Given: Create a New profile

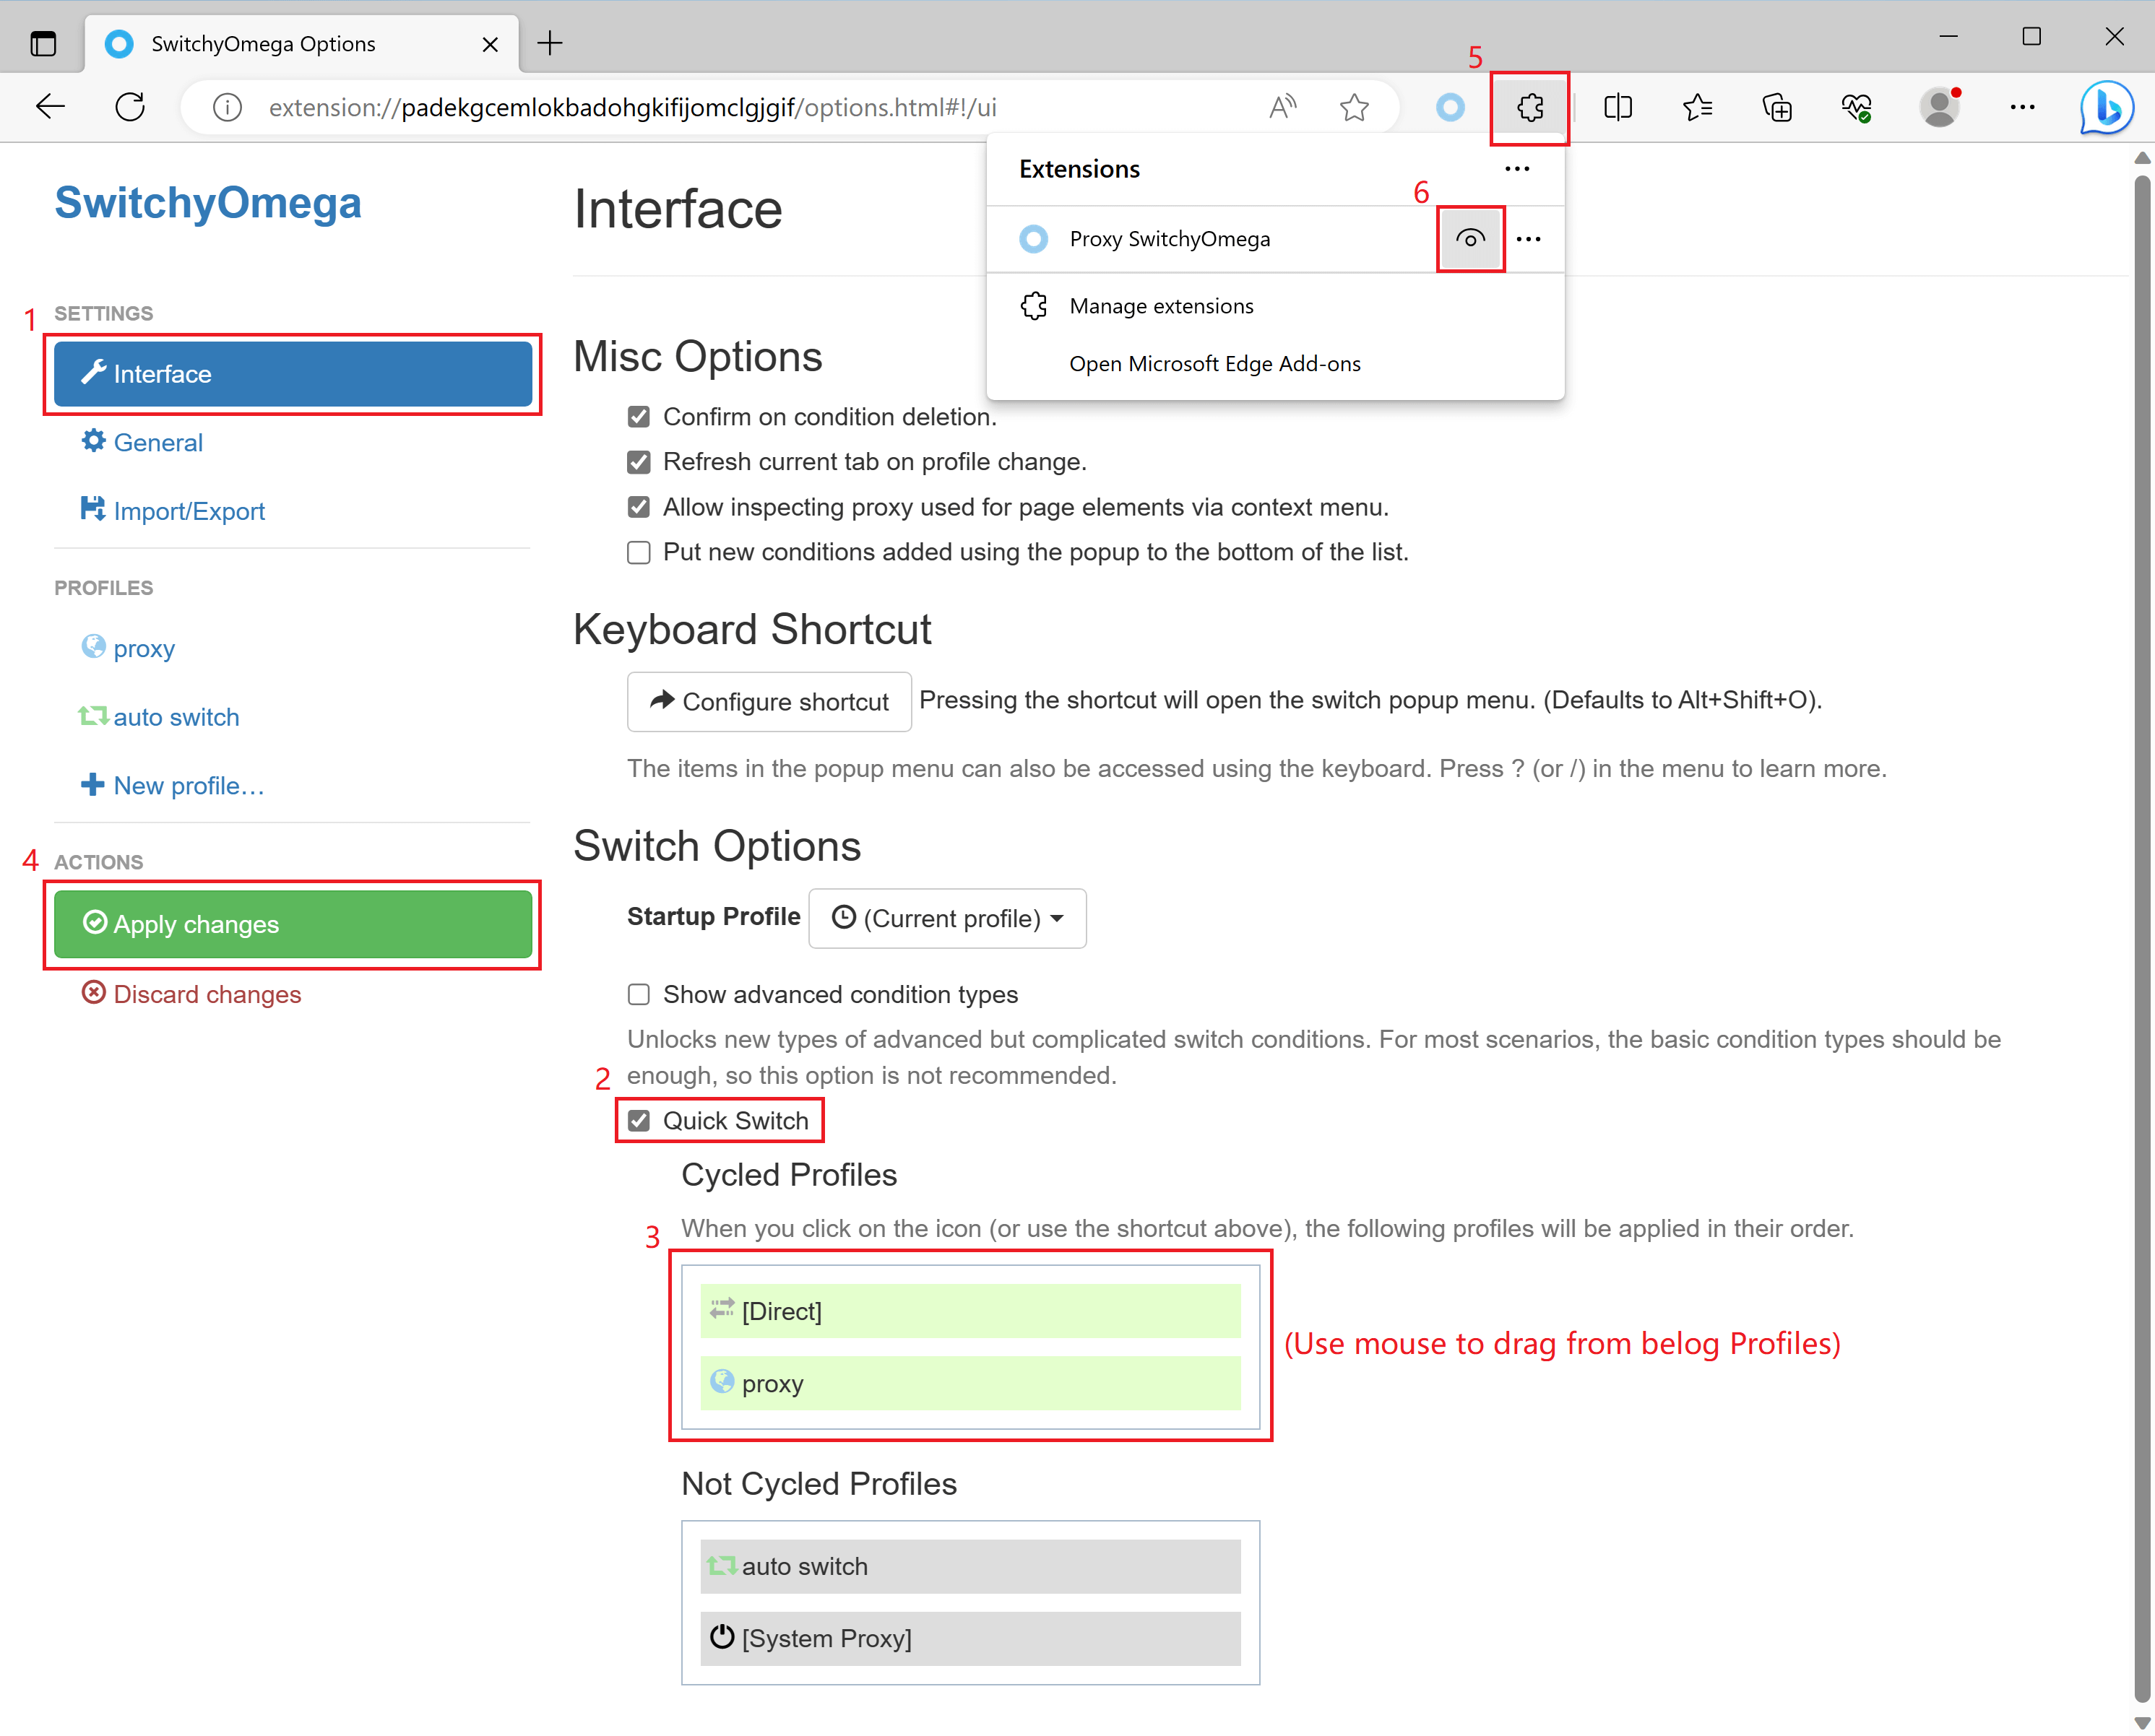Looking at the screenshot, I should pyautogui.click(x=172, y=786).
